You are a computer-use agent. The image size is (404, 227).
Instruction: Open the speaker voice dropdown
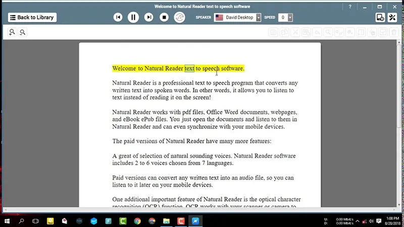tap(259, 17)
